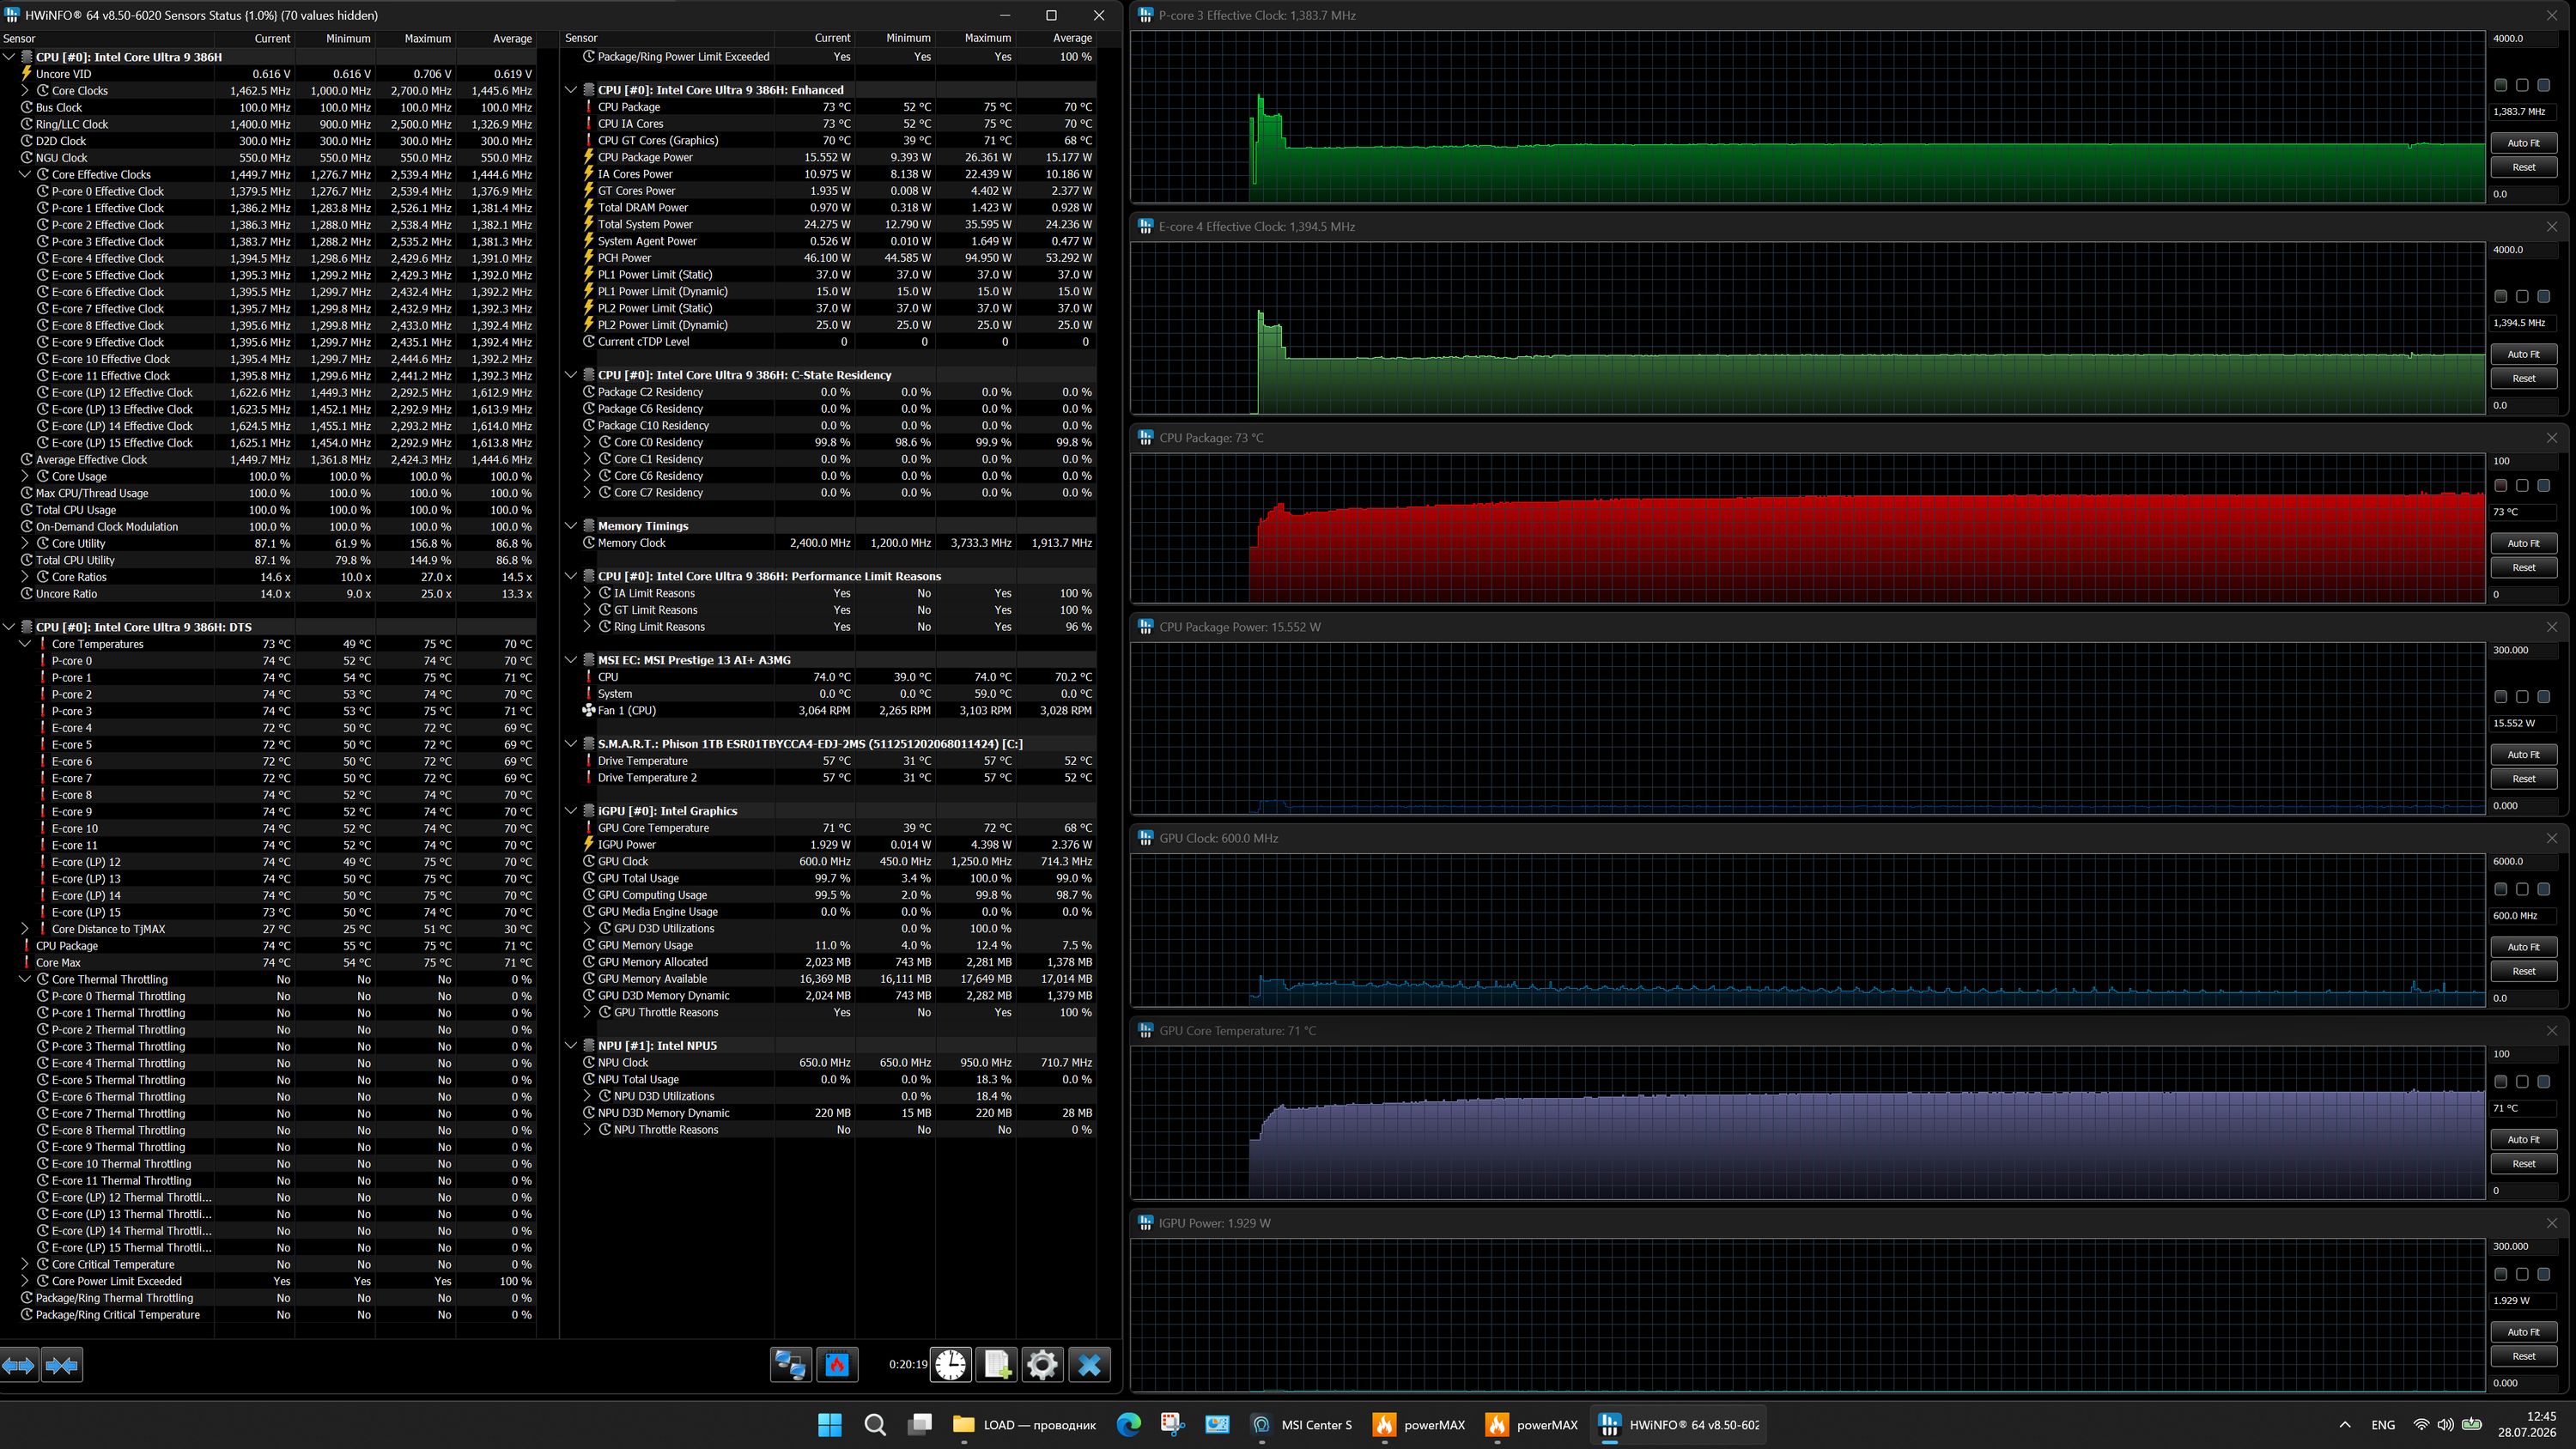Screen dimensions: 2576x1449
Task: Click Reset on GPU Core Temperature graph
Action: [x=2523, y=1164]
